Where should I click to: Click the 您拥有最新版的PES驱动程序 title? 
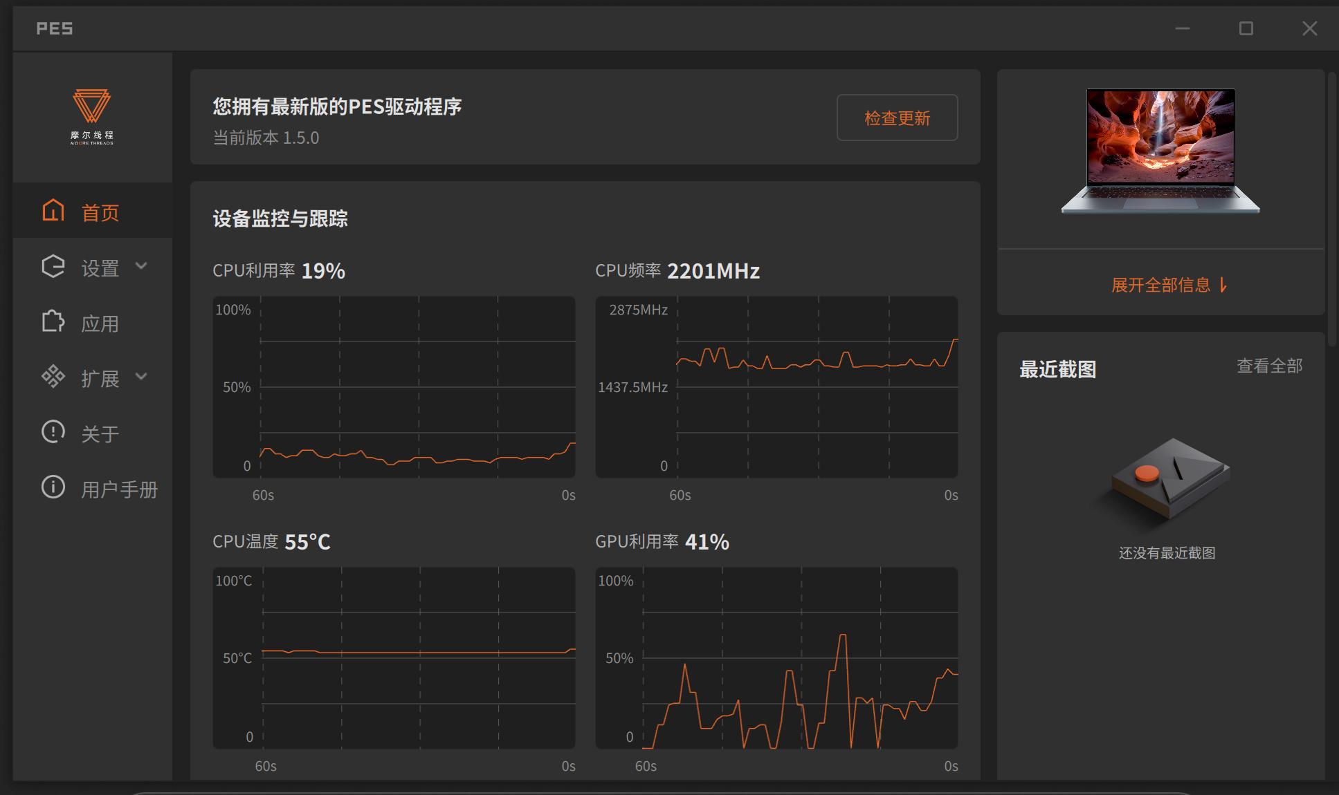(x=337, y=106)
